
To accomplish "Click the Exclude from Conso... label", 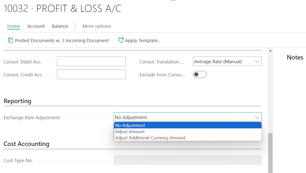I will pos(162,75).
